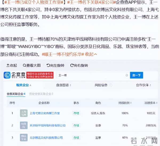The height and width of the screenshot is (146, 160).
Task: Click 角色 column header
Action: 98,103
